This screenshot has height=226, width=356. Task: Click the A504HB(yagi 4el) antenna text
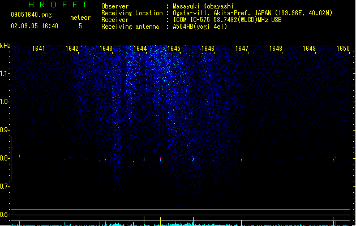coord(200,27)
